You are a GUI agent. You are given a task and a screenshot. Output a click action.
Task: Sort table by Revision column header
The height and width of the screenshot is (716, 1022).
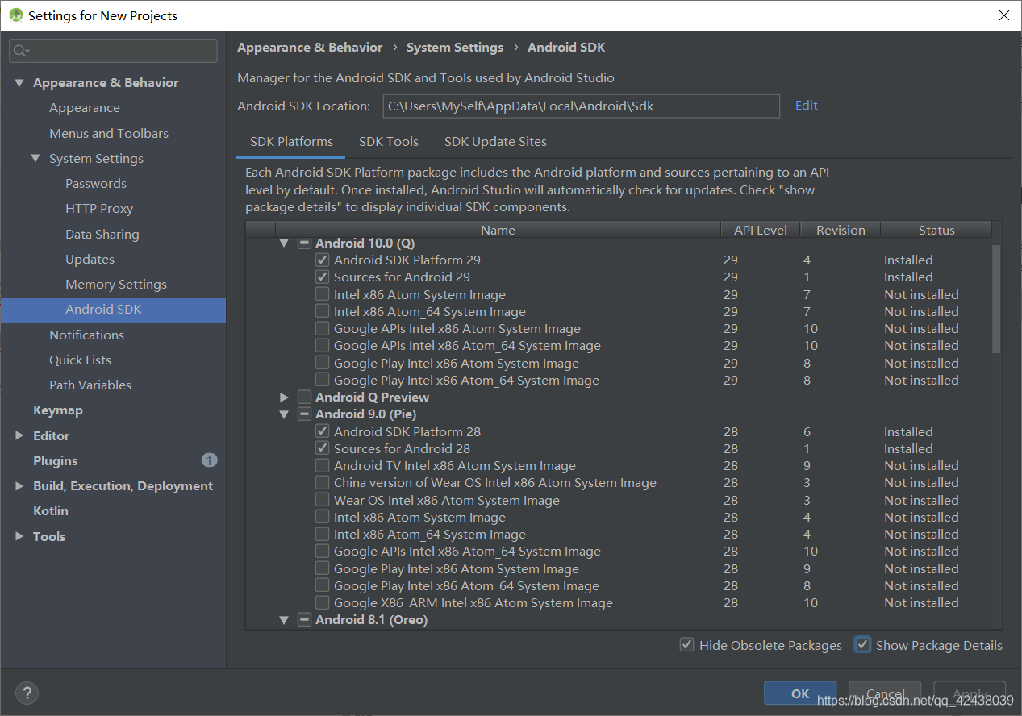point(841,230)
